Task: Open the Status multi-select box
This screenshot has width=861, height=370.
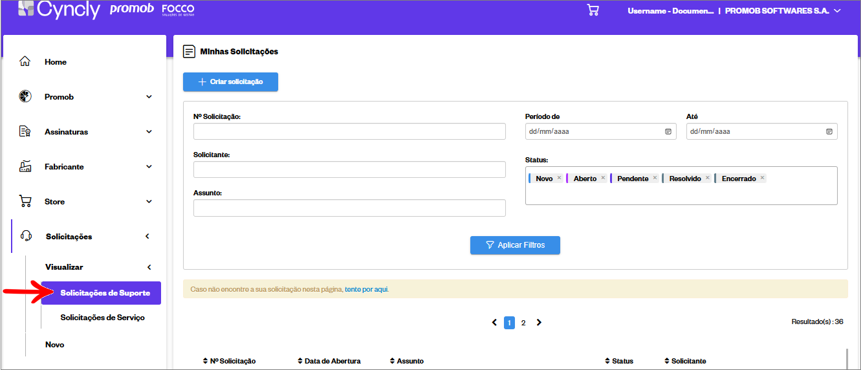Action: coord(681,186)
